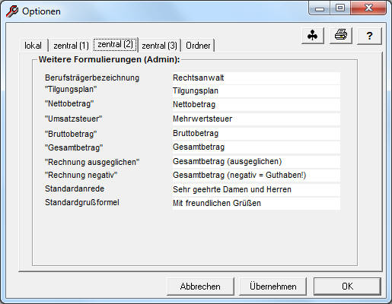Image resolution: width=392 pixels, height=304 pixels.
Task: Open help with the question mark button
Action: 369,36
